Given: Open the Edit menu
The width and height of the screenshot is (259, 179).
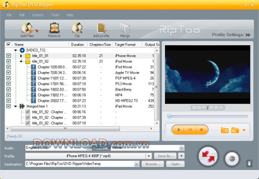Looking at the screenshot, I should coord(22,15).
